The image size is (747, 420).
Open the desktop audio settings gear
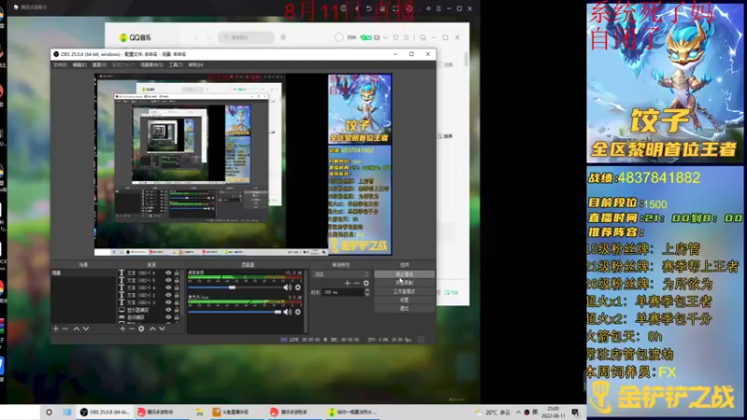tap(298, 287)
